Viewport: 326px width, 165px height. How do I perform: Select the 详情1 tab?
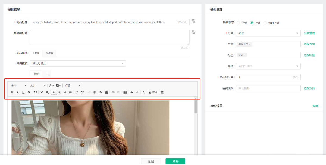point(36,74)
